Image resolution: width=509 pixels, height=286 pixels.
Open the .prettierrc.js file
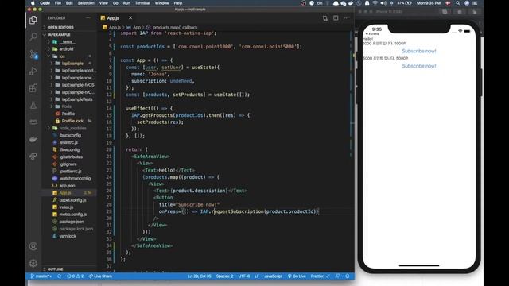(x=70, y=172)
